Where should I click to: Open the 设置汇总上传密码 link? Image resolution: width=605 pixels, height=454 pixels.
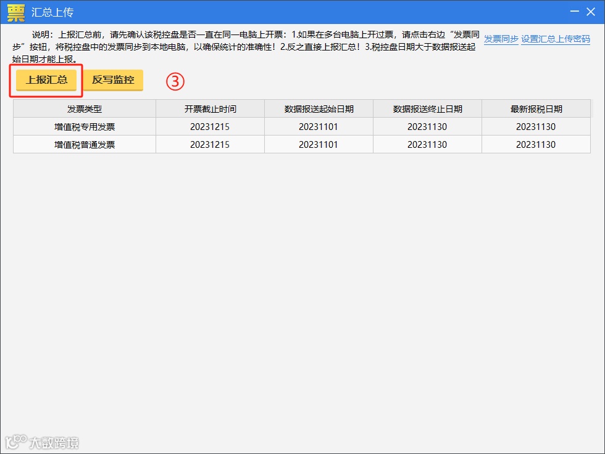coord(556,39)
